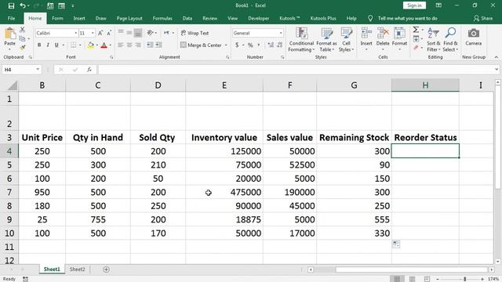Switch to the Formulas tab
502x282 pixels.
pos(162,18)
